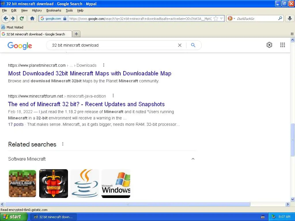
Task: Select the 32 bit minecraft download tab
Action: 36,34
